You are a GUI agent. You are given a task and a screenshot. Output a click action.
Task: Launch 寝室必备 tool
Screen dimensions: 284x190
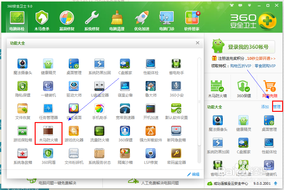coord(125,89)
